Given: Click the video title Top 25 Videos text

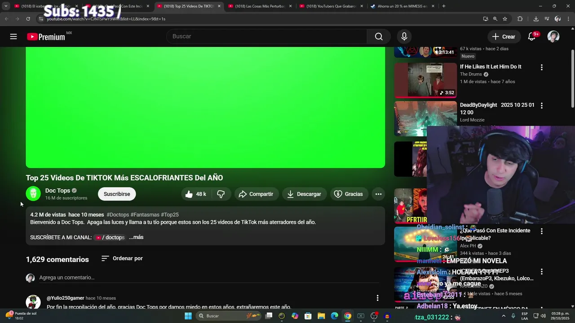Looking at the screenshot, I should coord(124,178).
